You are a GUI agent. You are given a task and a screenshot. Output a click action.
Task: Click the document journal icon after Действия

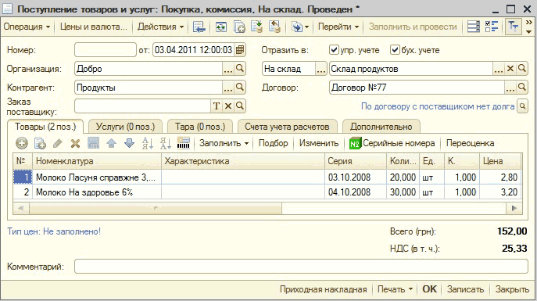click(199, 27)
